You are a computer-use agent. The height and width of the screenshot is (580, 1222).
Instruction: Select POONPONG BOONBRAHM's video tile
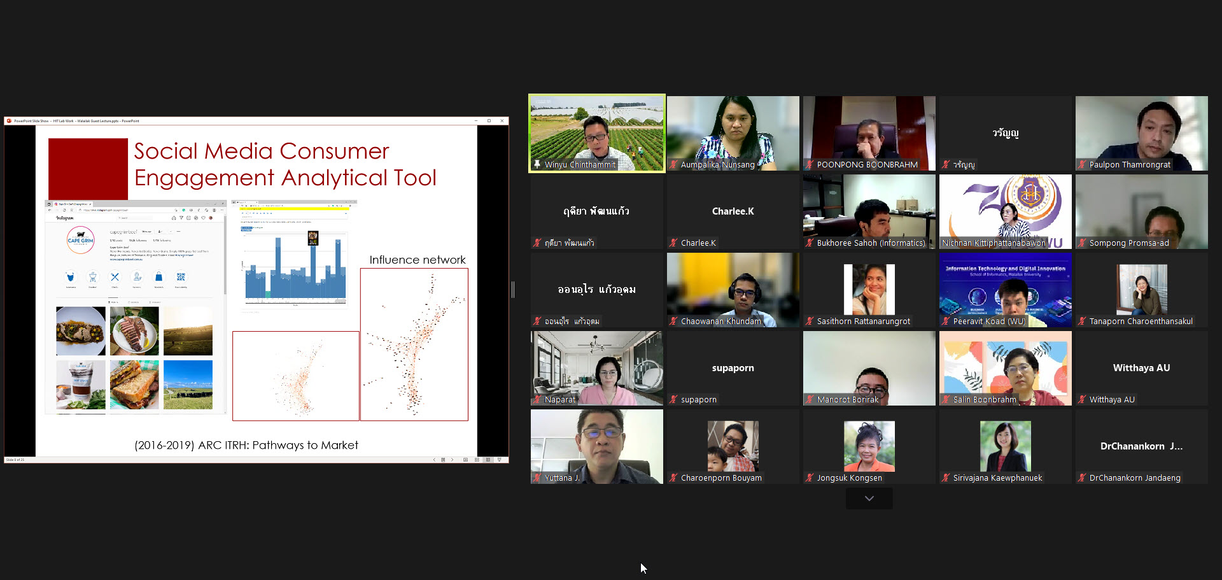(869, 133)
